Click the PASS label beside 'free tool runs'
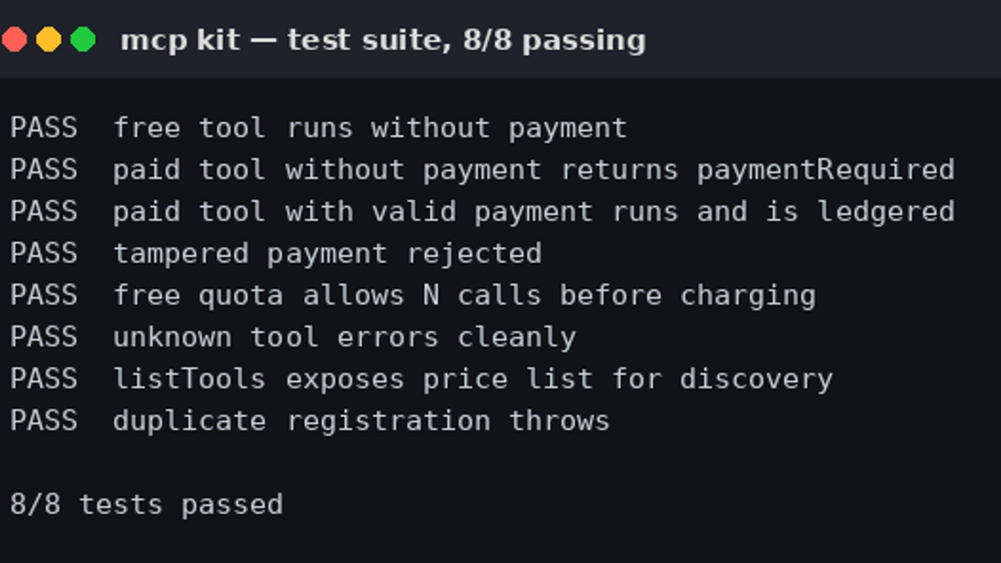1001x563 pixels. tap(44, 128)
